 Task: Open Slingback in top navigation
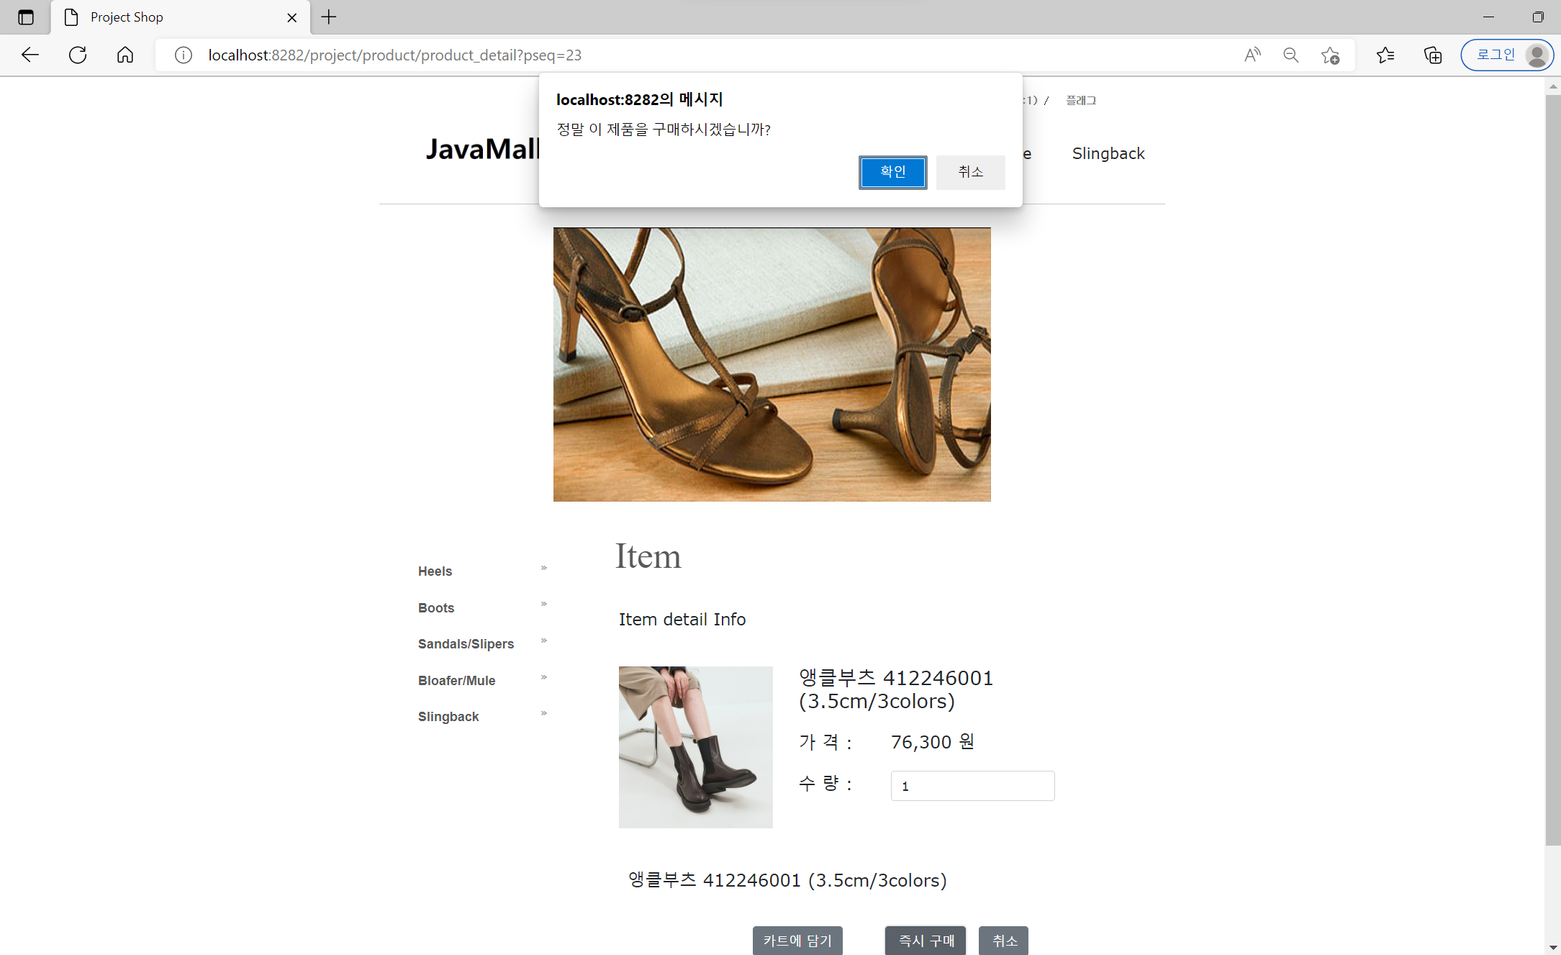pyautogui.click(x=1108, y=153)
